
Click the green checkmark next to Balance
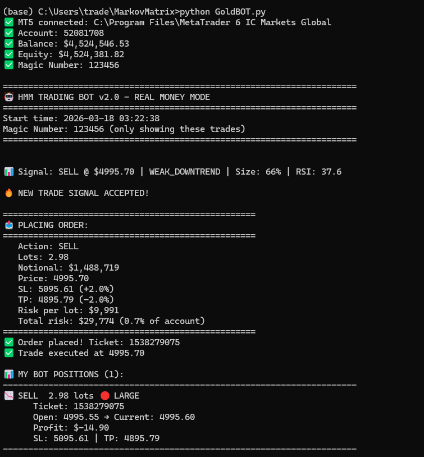tap(9, 44)
